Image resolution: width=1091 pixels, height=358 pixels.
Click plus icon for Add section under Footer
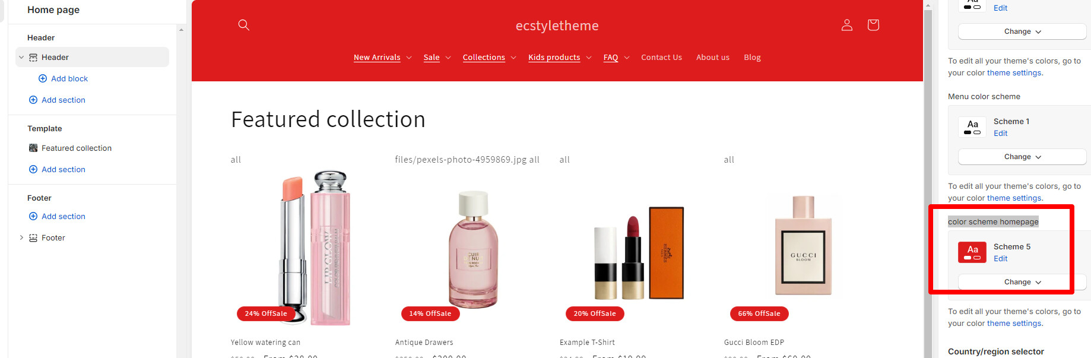33,216
